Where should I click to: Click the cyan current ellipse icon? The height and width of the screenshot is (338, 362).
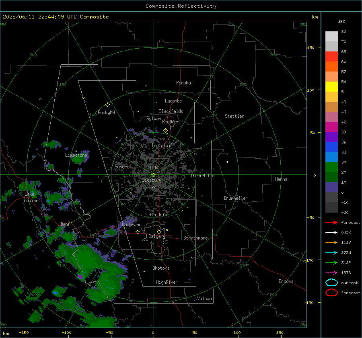coord(331,283)
